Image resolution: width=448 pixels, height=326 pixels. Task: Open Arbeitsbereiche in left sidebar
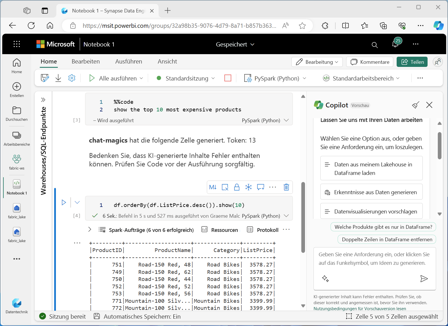pos(17,138)
